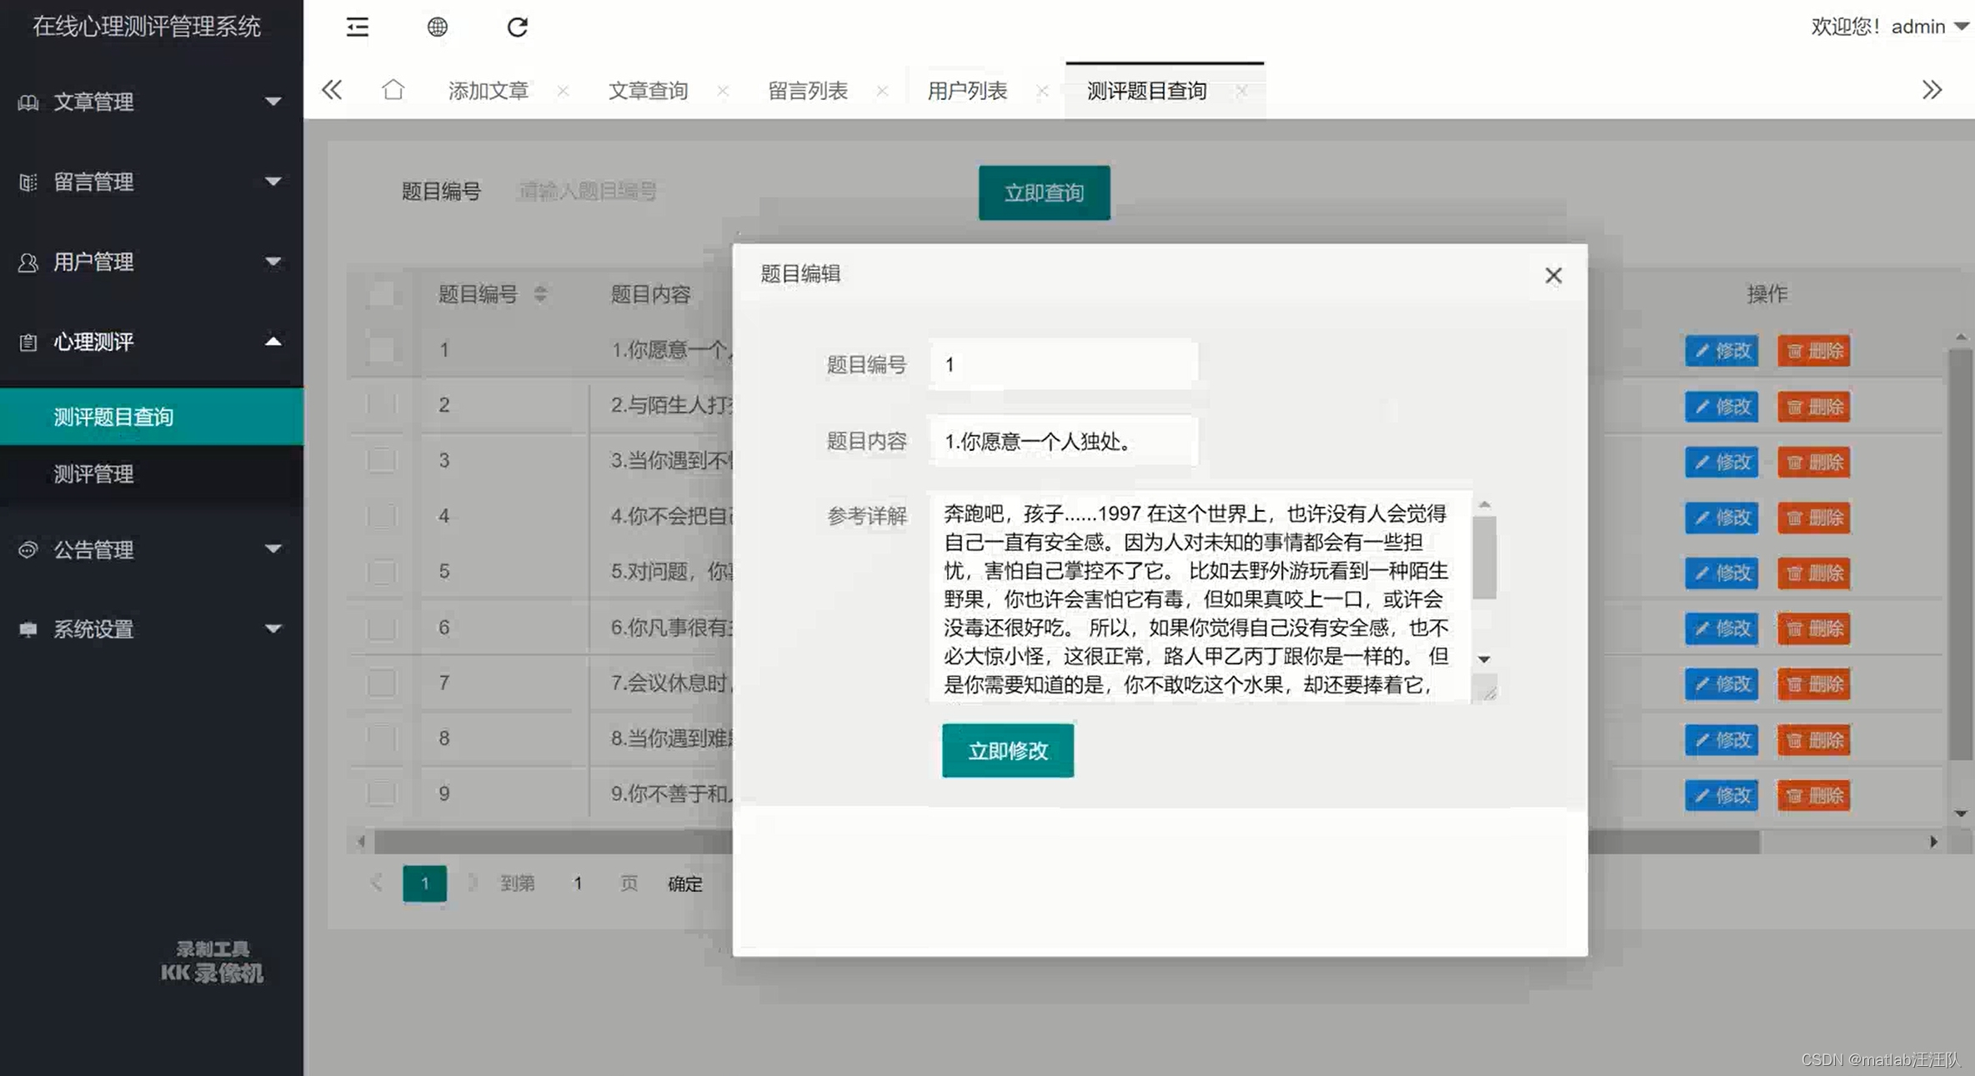This screenshot has width=1975, height=1076.
Task: Go to previous page arrow
Action: coord(376,883)
